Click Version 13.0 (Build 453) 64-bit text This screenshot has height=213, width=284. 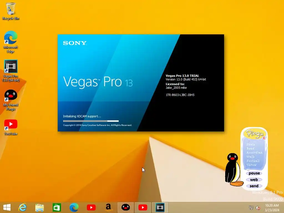tap(186, 79)
